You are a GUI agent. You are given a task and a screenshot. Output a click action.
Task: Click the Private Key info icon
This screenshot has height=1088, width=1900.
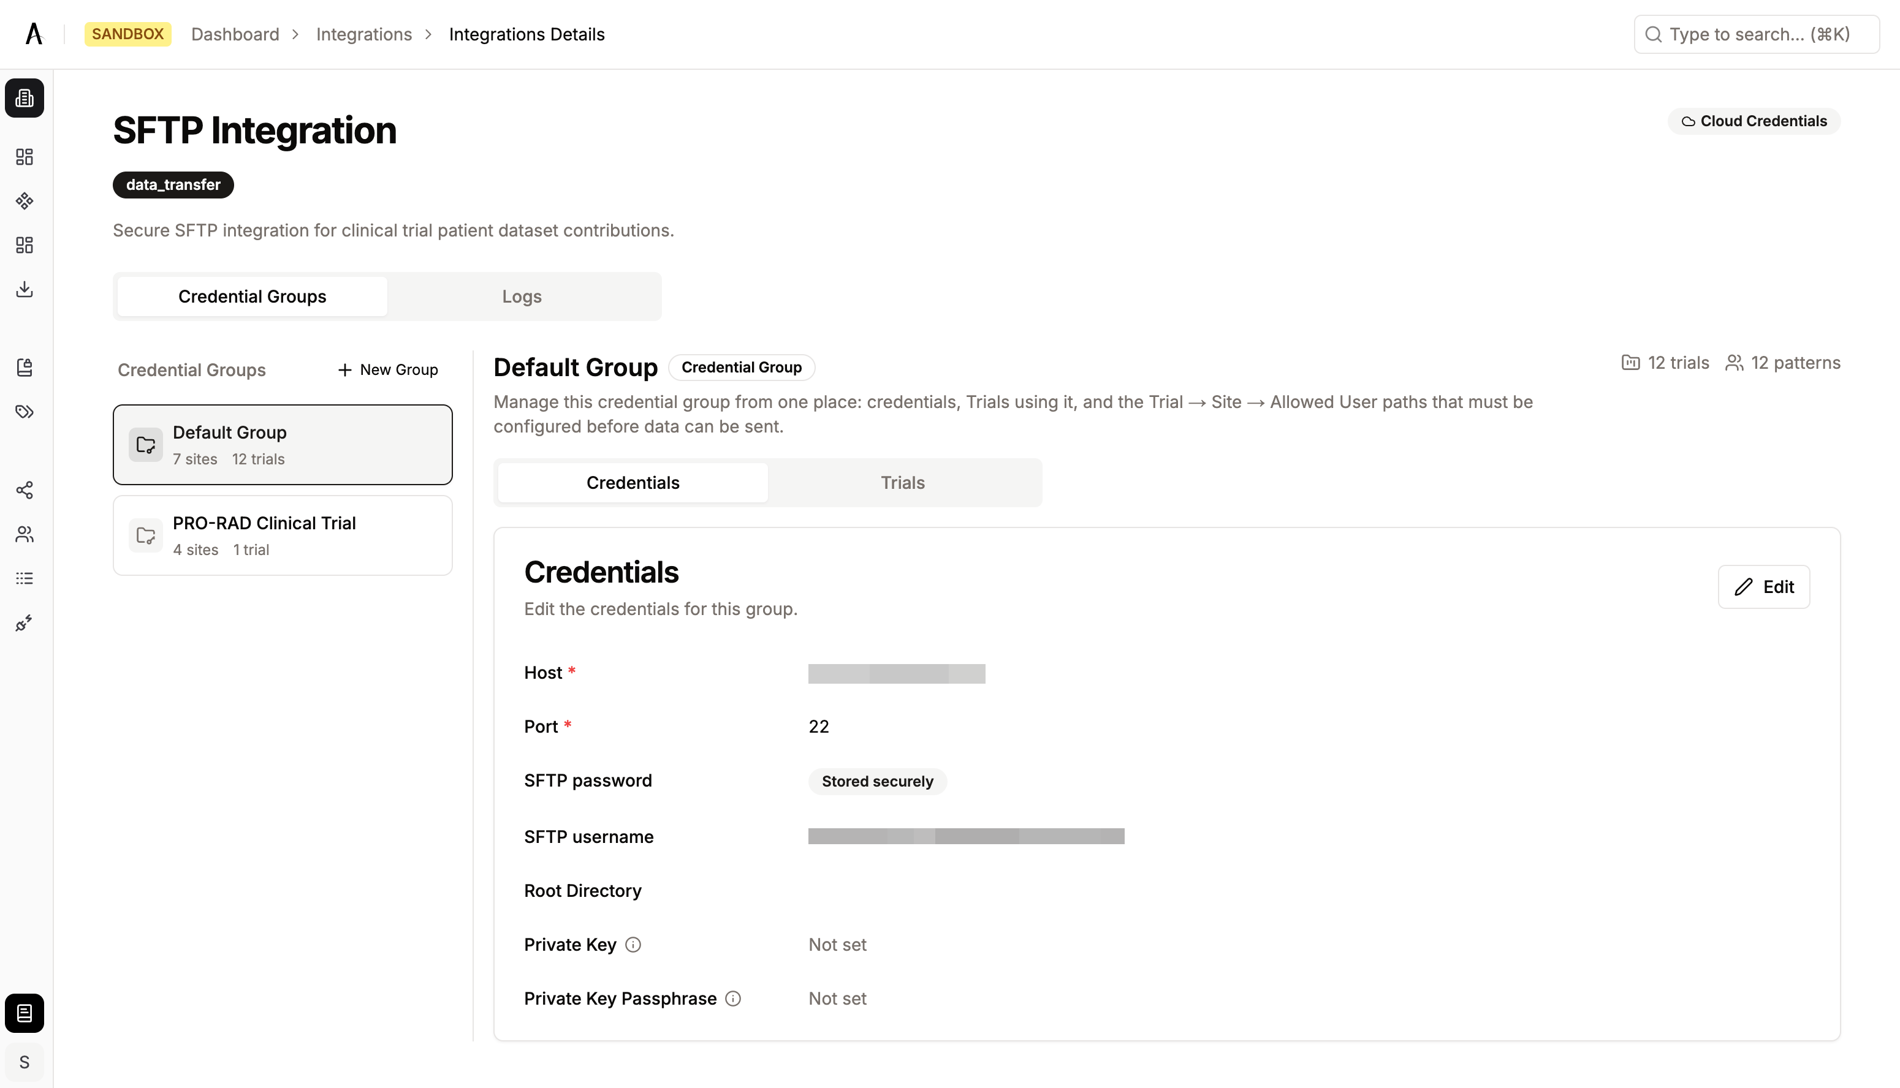click(x=633, y=945)
